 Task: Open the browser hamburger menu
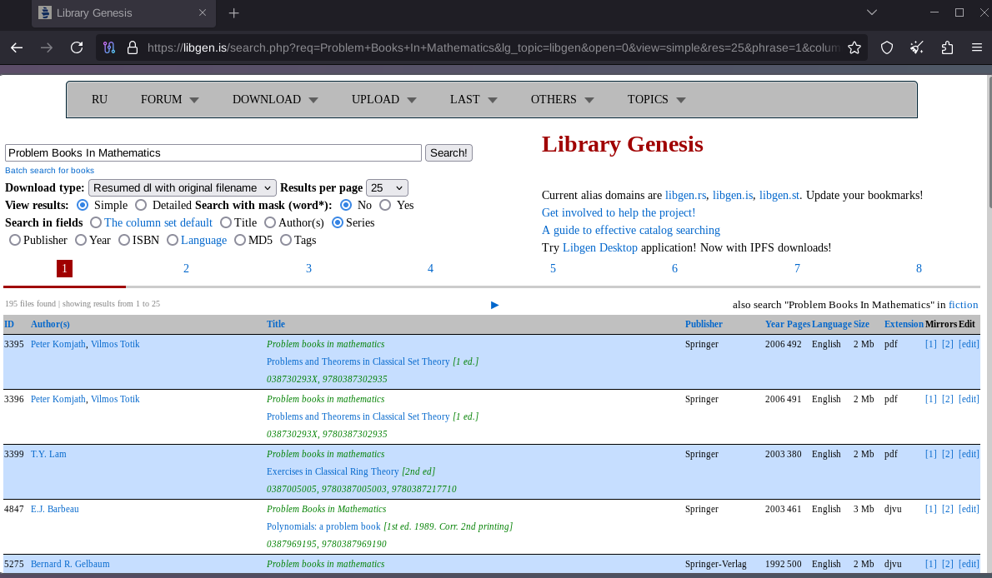[x=977, y=47]
